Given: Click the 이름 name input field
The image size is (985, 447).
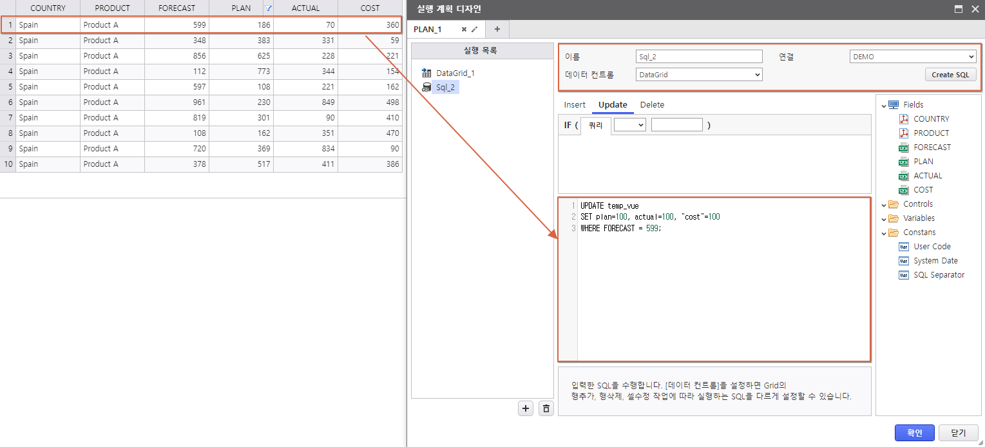Looking at the screenshot, I should point(698,57).
